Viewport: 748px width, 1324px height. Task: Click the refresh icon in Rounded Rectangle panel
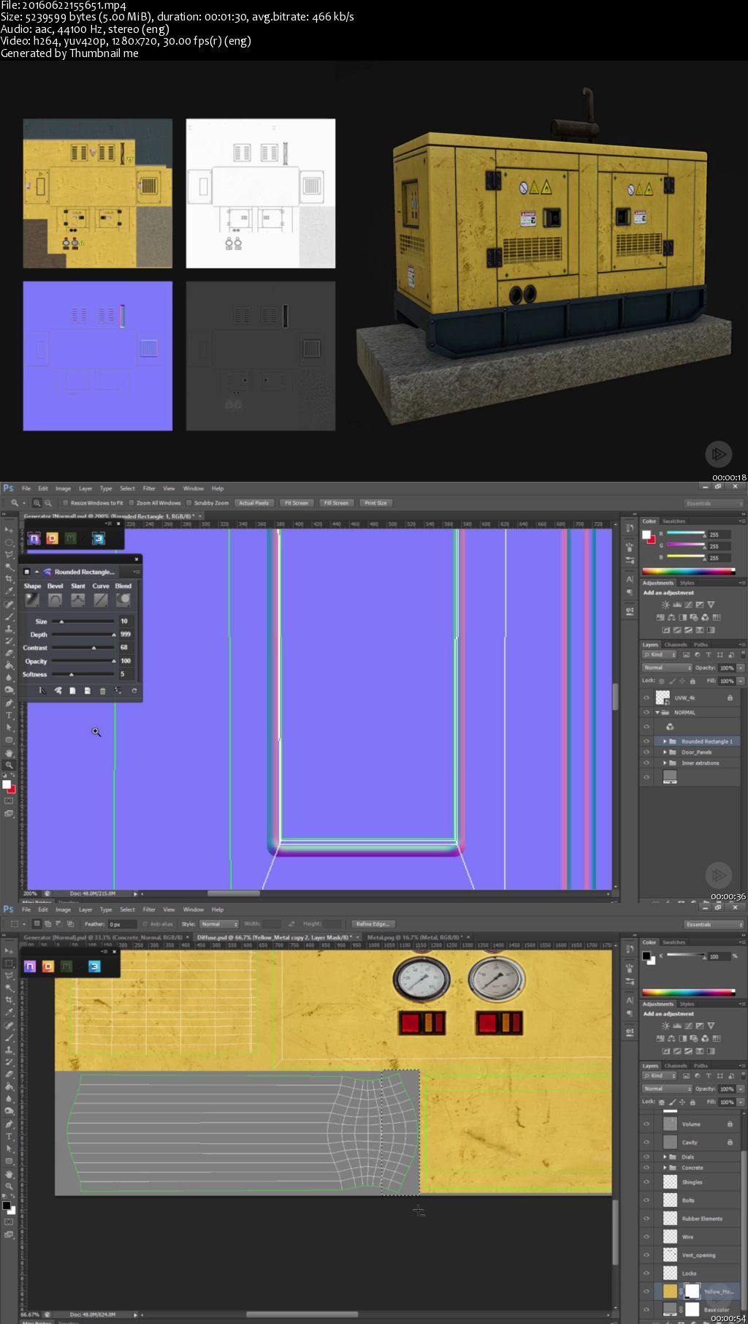tap(134, 691)
